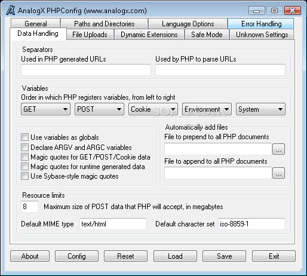Browse for file to append to PHP documents
307x276 pixels.
tap(278, 173)
